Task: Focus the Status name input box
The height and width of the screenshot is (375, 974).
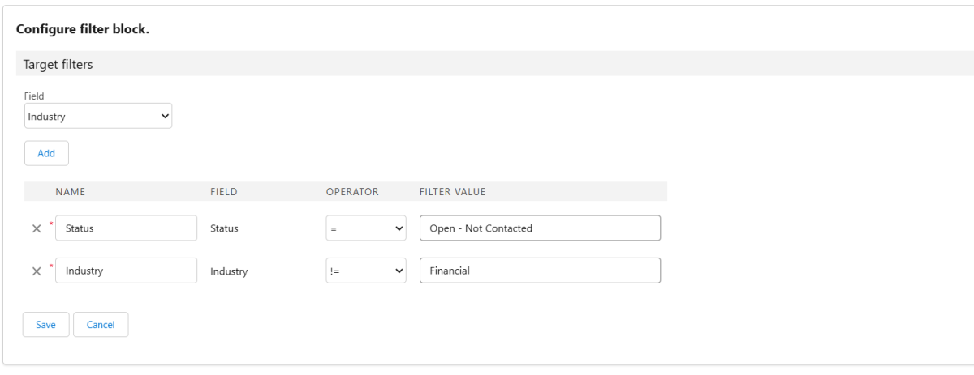Action: pyautogui.click(x=126, y=228)
